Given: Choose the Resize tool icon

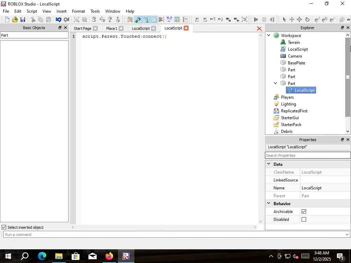Looking at the screenshot, I should point(300,20).
